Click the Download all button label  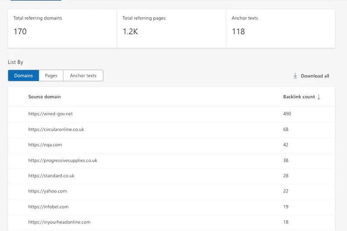(315, 76)
